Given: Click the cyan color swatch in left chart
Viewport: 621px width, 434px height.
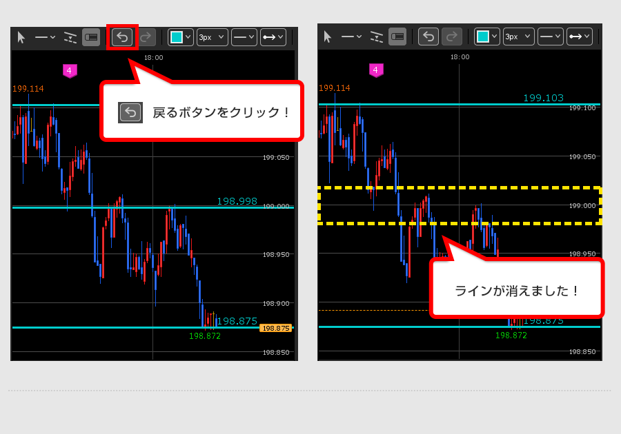Looking at the screenshot, I should click(x=177, y=37).
